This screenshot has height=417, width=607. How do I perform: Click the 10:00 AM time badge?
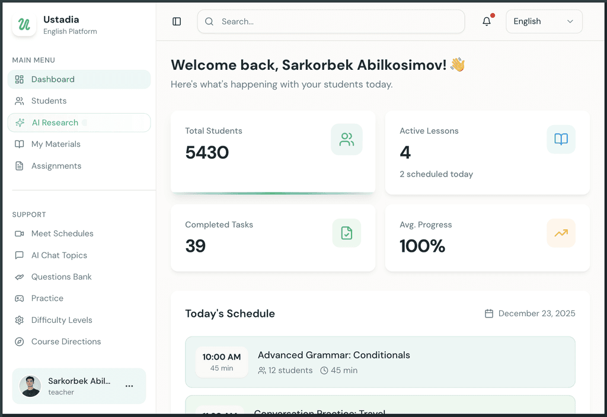[x=222, y=362]
